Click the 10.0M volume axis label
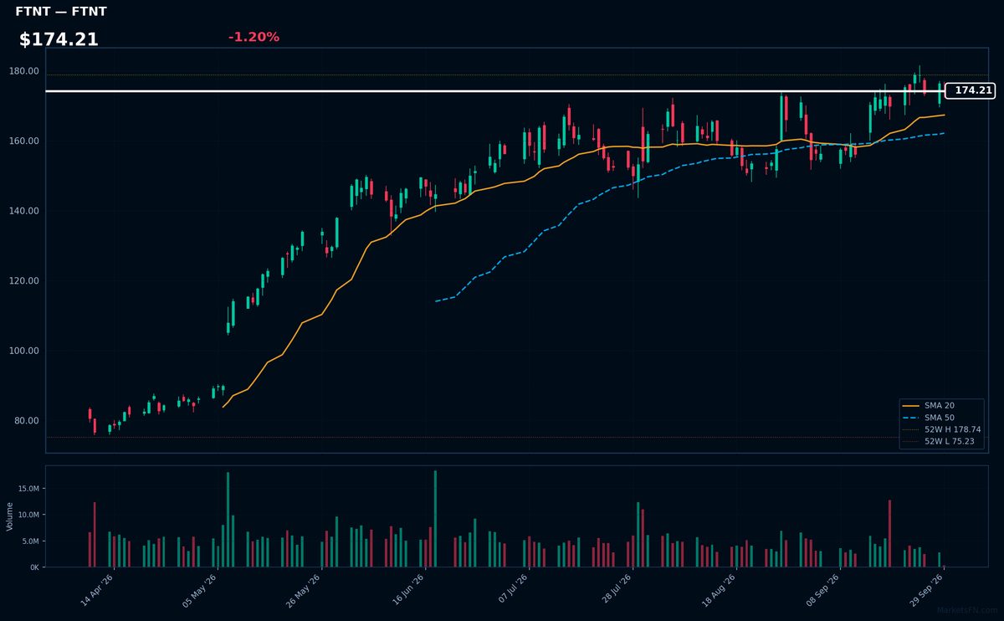 coord(28,515)
